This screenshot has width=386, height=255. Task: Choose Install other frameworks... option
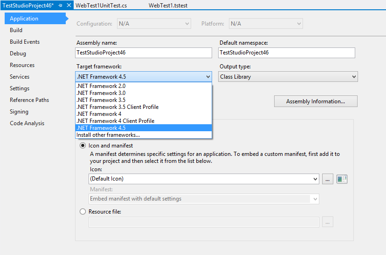(x=144, y=135)
